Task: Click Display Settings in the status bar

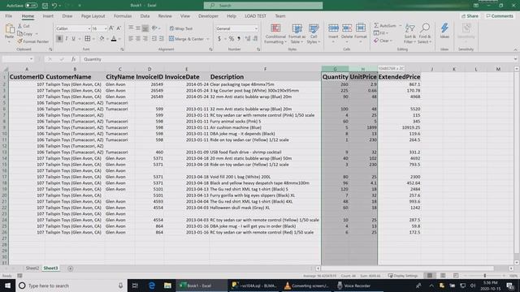Action: pos(403,276)
